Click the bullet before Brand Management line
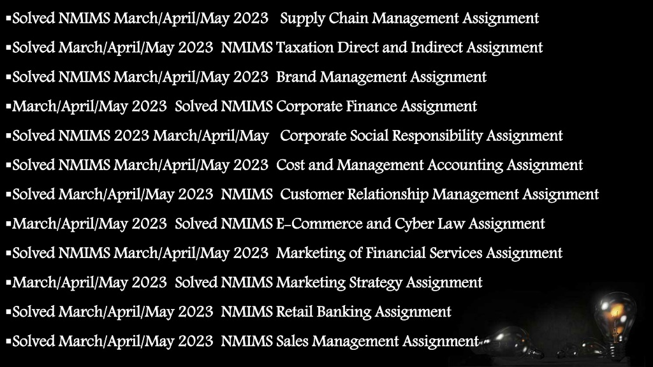This screenshot has height=367, width=653. [x=8, y=77]
